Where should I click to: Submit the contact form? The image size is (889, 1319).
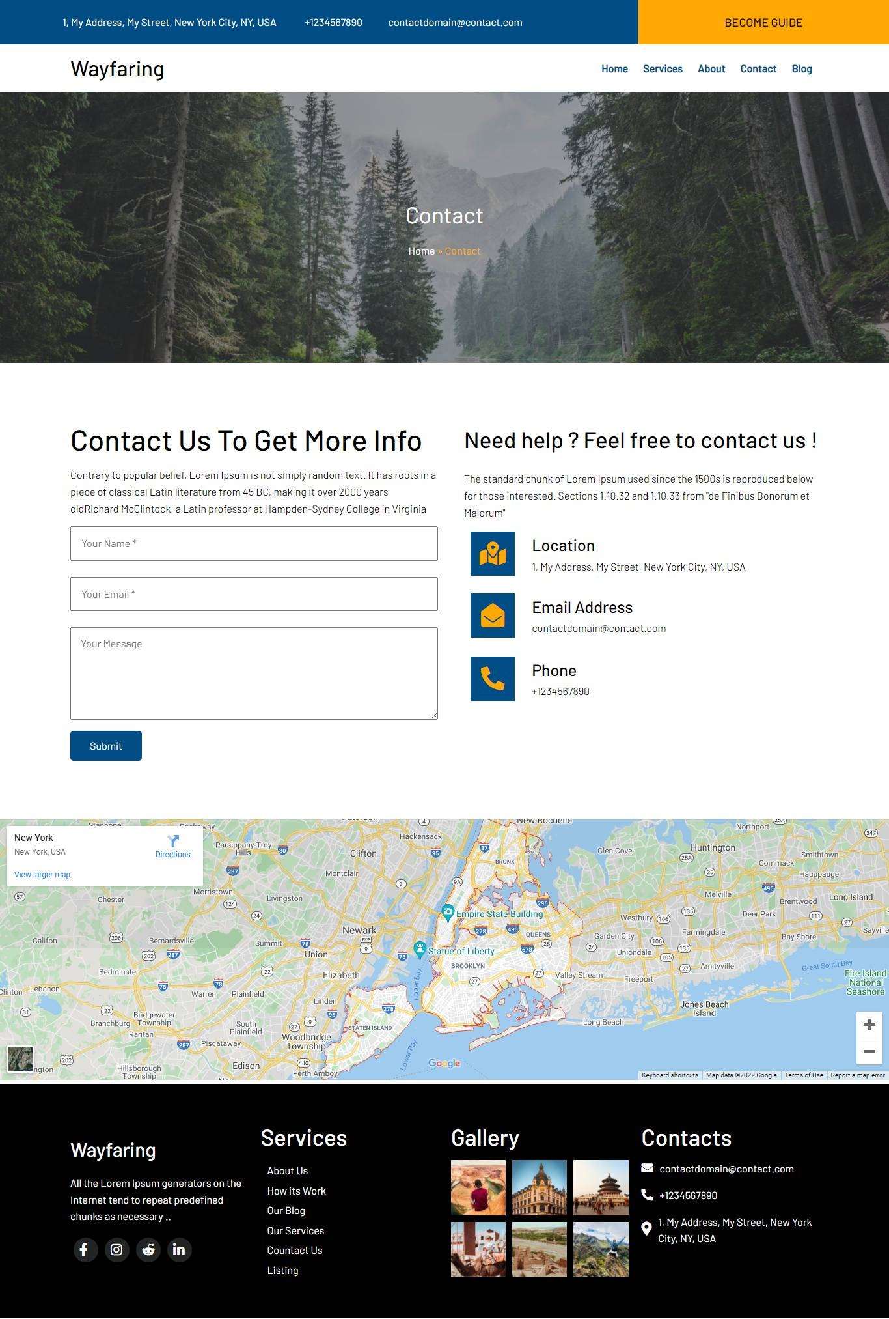point(106,746)
